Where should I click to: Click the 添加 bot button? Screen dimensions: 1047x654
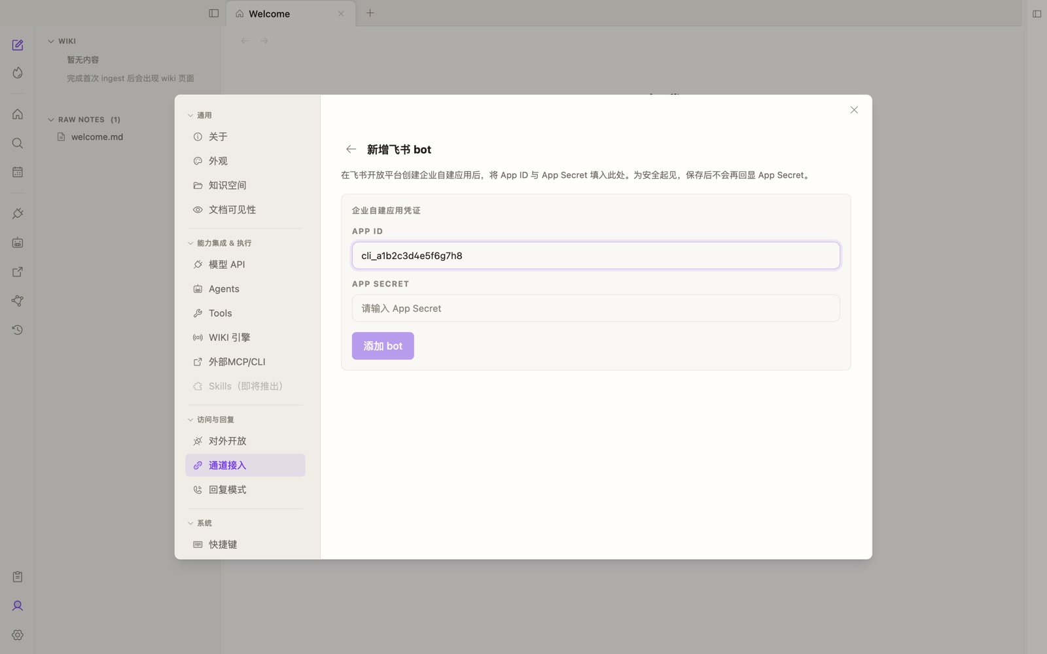(x=383, y=346)
